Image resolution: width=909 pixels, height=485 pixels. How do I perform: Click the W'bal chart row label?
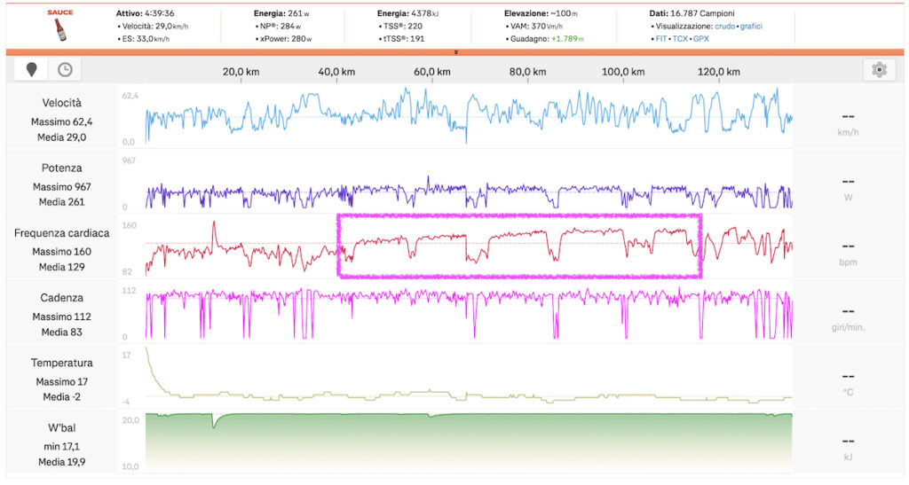tap(61, 427)
